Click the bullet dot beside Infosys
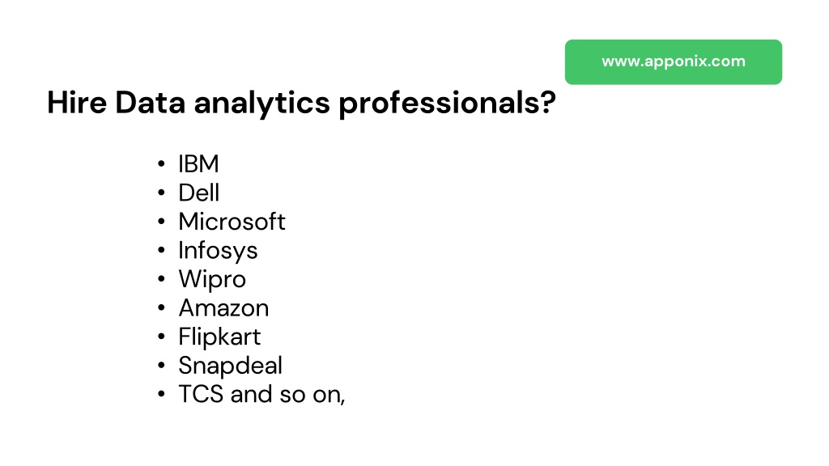 pos(161,250)
